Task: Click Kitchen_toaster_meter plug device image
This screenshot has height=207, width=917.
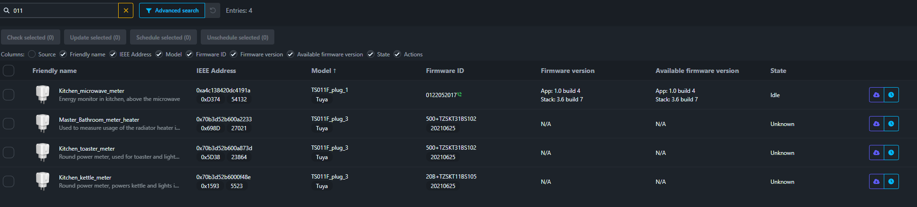Action: tap(43, 153)
